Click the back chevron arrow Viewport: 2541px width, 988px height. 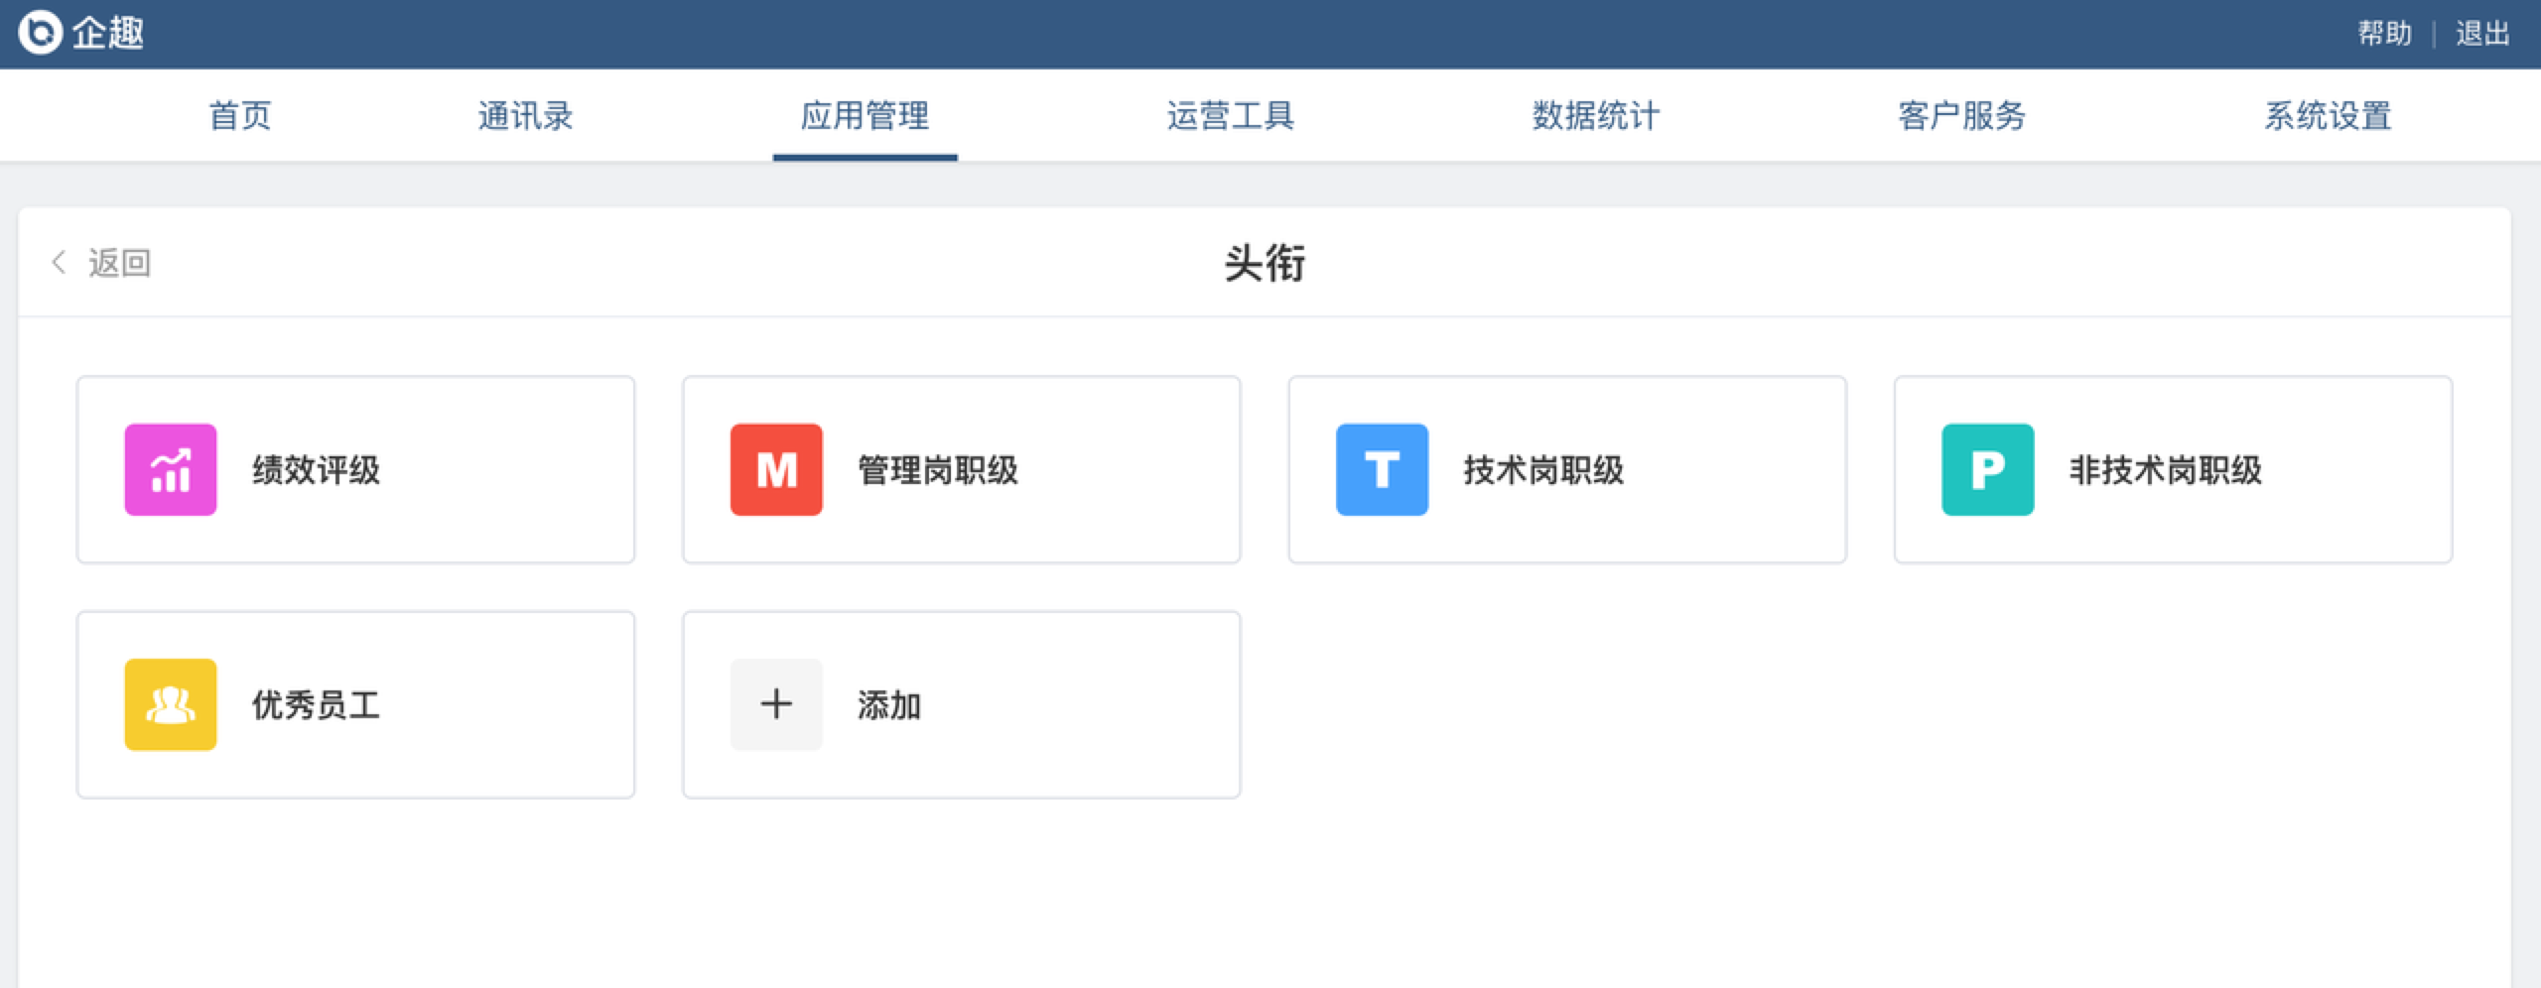pyautogui.click(x=59, y=263)
